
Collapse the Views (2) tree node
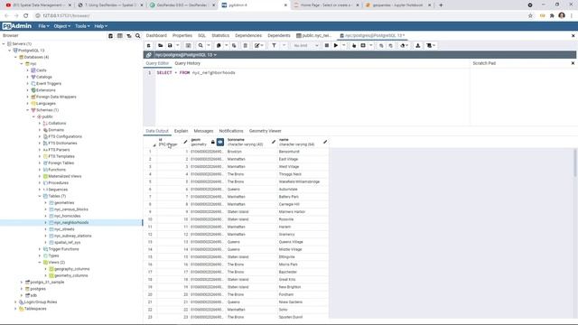point(40,263)
